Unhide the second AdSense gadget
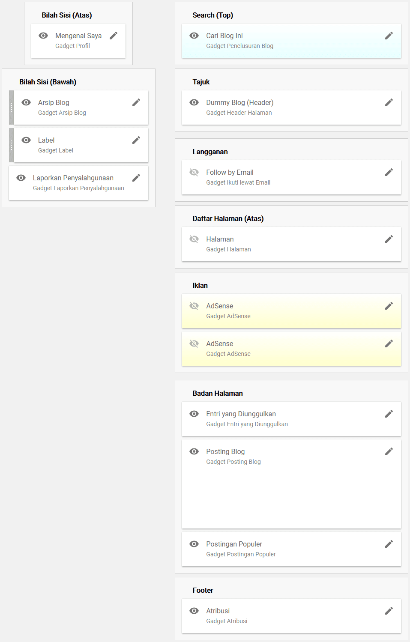Image resolution: width=410 pixels, height=642 pixels. (194, 343)
